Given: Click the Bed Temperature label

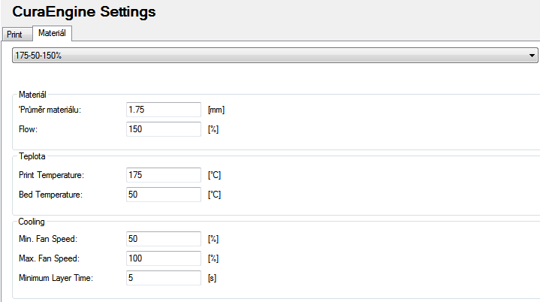Looking at the screenshot, I should point(50,195).
